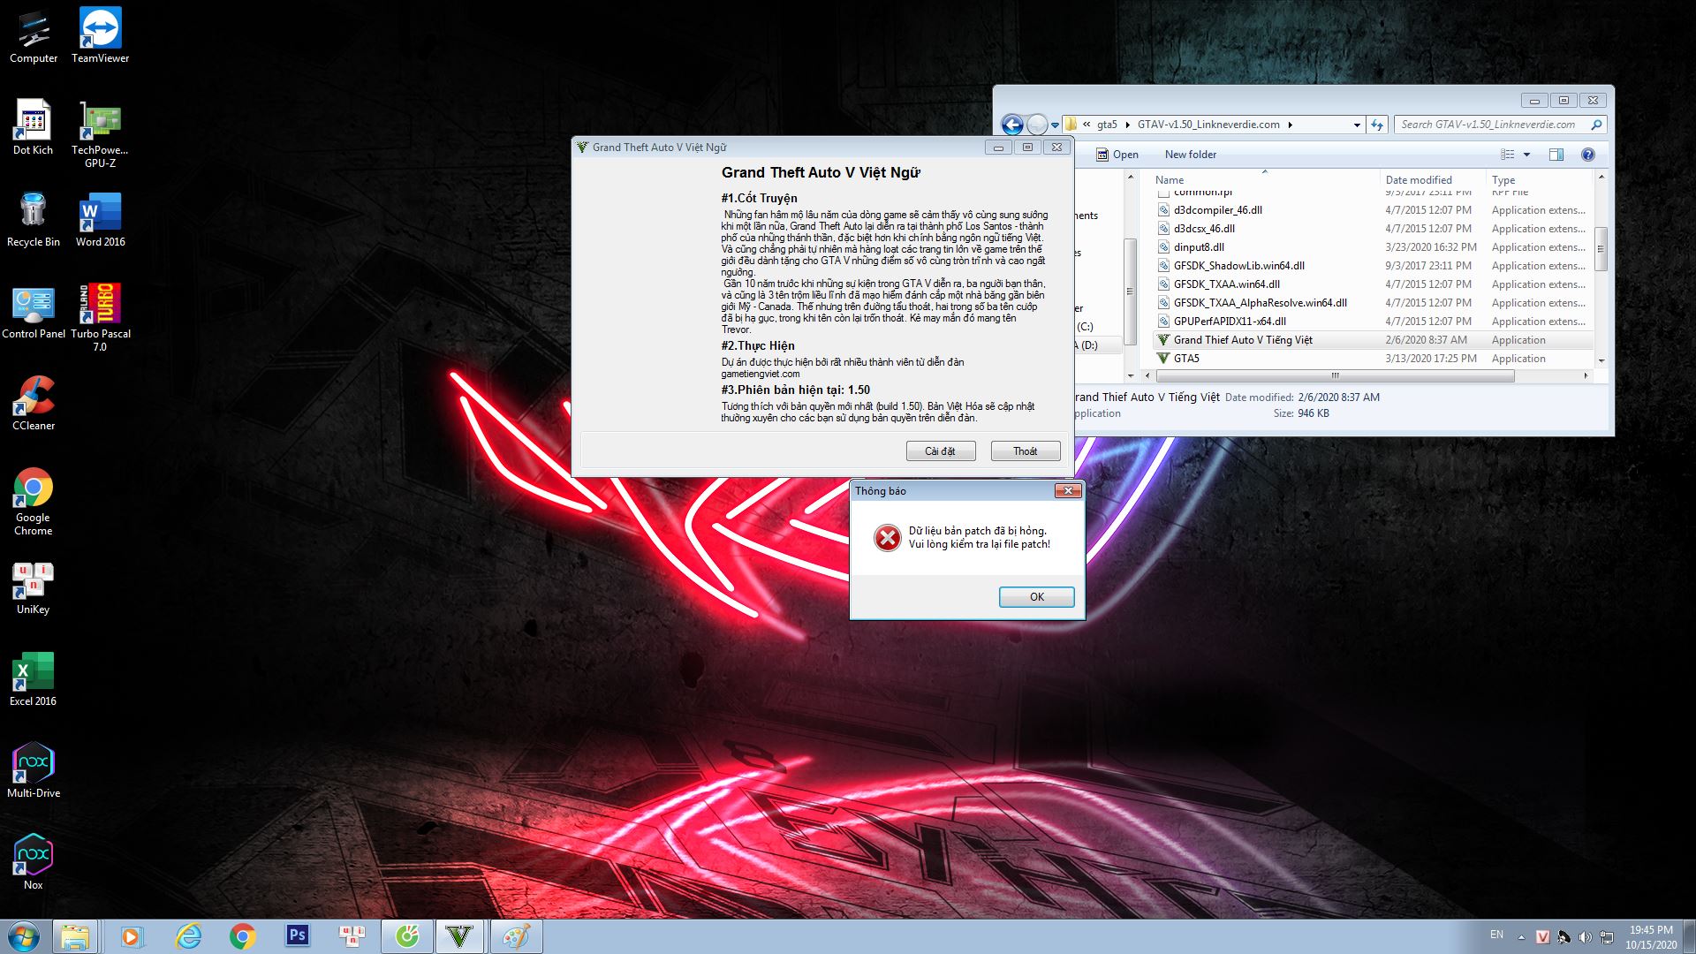Toggle the preview pane icon

click(1556, 155)
